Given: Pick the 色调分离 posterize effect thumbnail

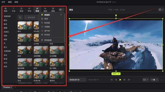Looking at the screenshot, I should 41,75.
